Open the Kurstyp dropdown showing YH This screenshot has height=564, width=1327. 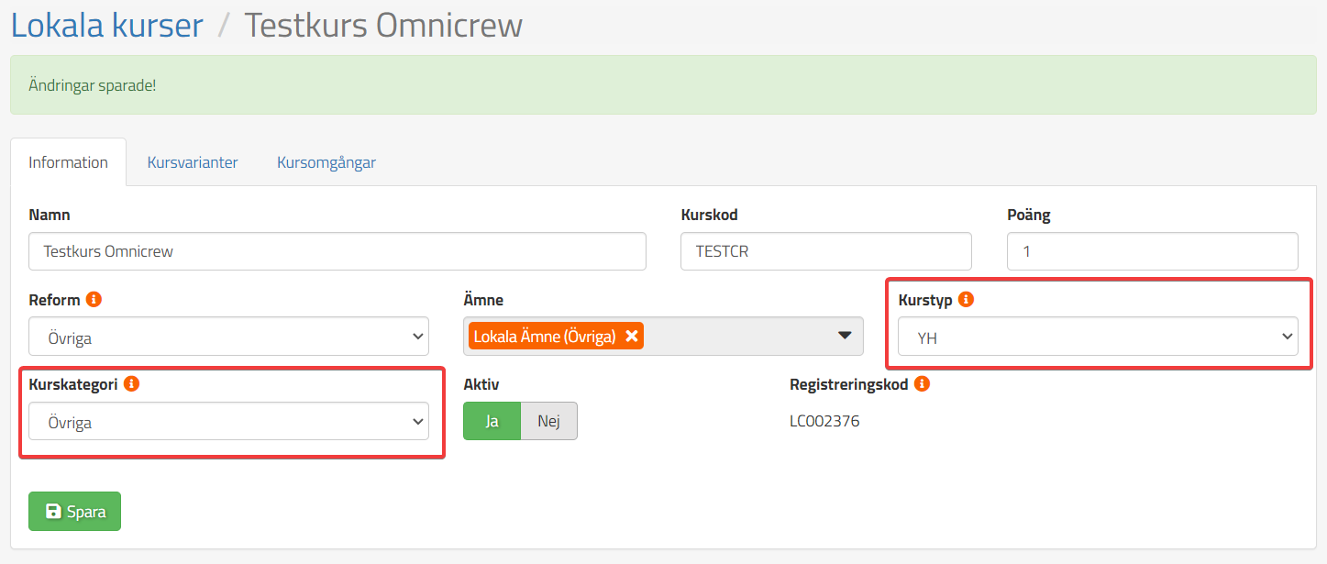(x=1097, y=337)
